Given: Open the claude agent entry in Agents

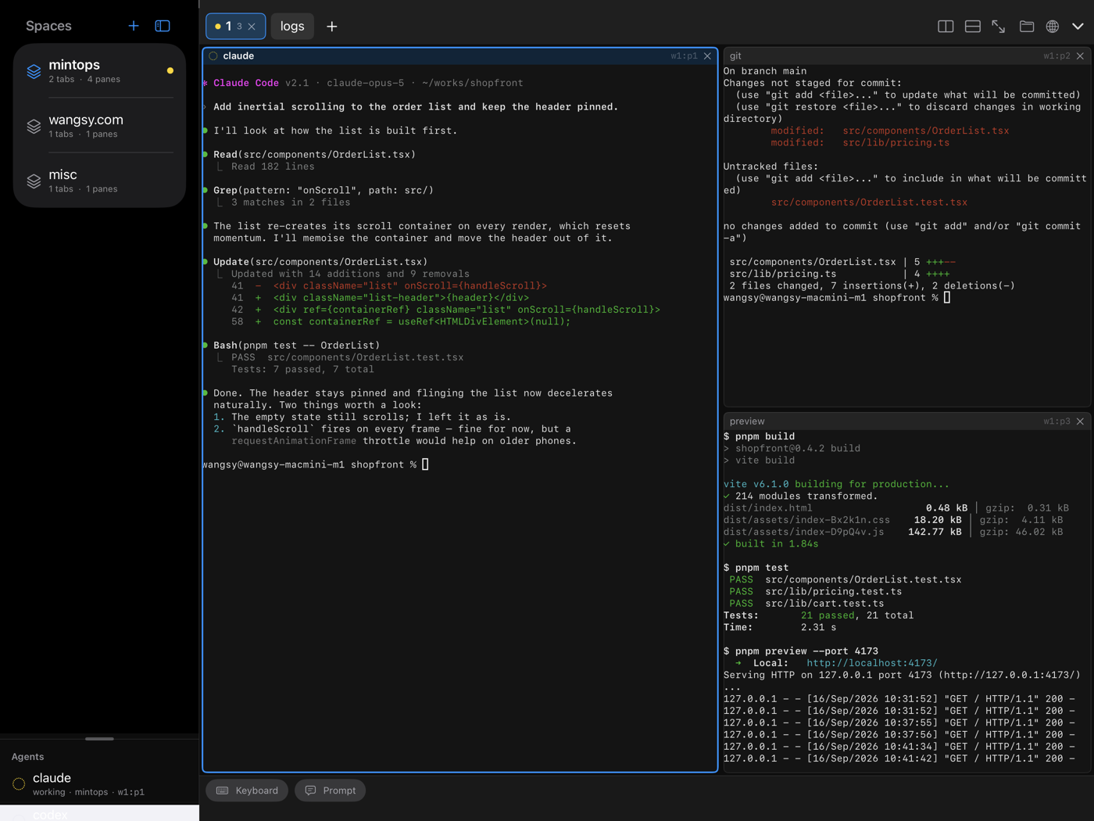Looking at the screenshot, I should click(99, 784).
